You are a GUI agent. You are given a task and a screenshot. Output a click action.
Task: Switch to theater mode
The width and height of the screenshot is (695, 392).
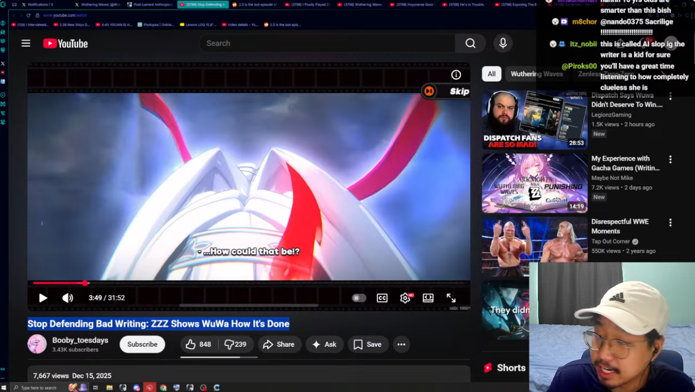click(428, 298)
